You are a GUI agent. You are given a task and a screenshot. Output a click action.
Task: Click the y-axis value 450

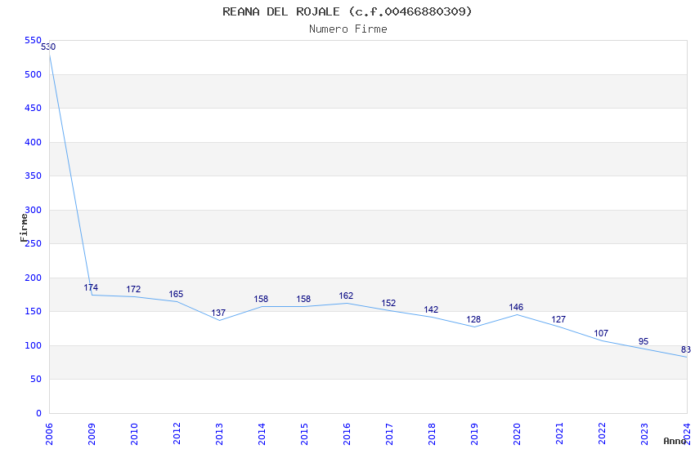pyautogui.click(x=34, y=109)
